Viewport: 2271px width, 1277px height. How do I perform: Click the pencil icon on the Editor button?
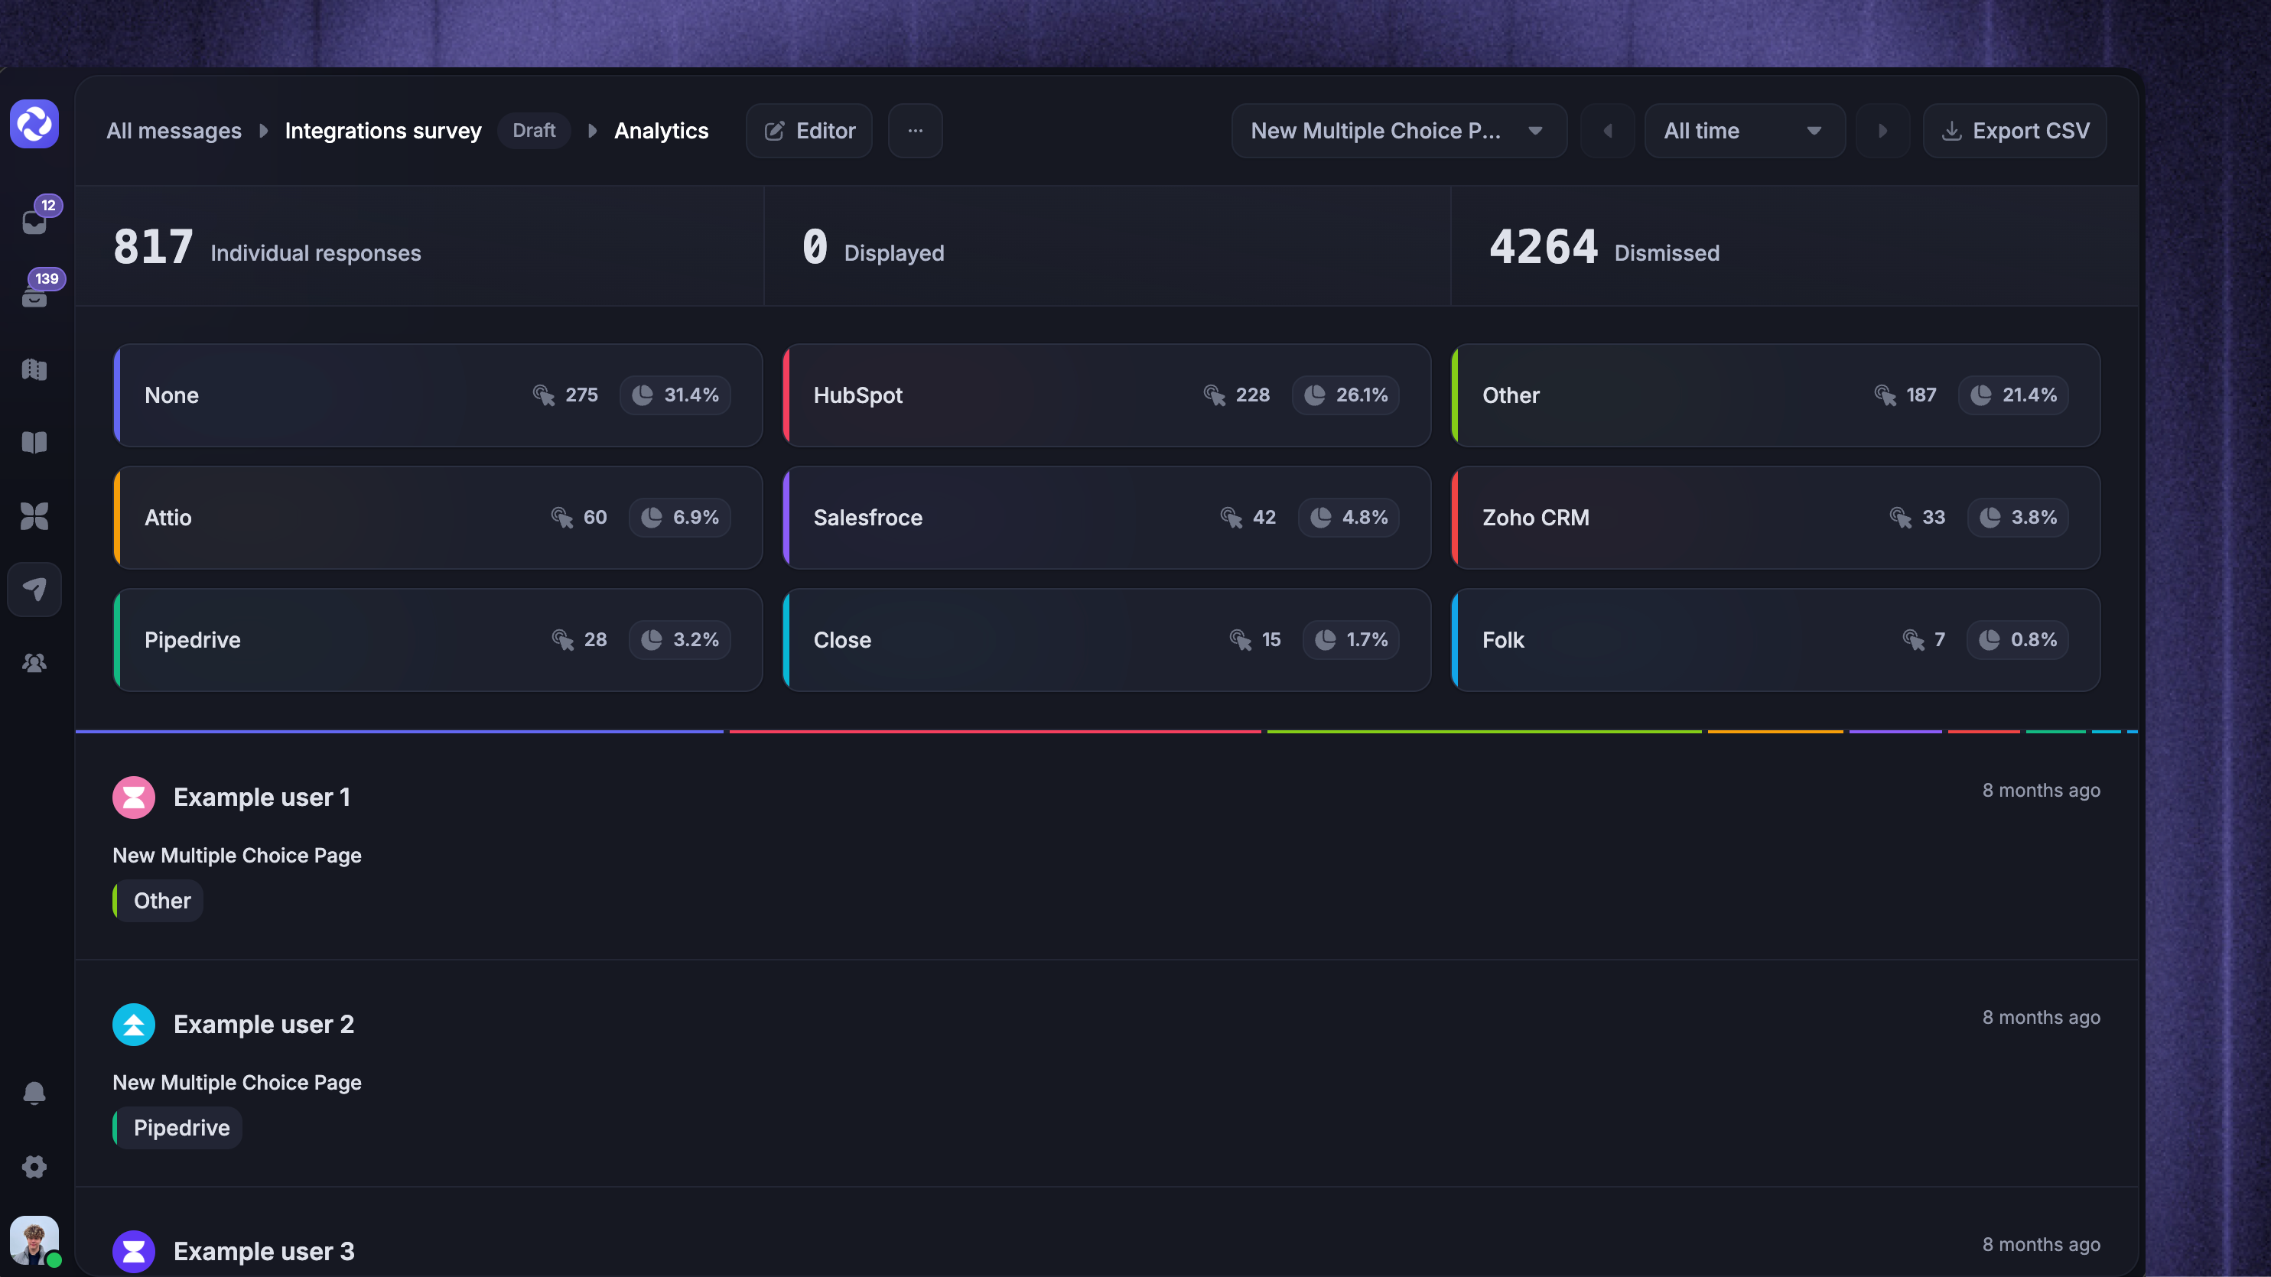774,132
